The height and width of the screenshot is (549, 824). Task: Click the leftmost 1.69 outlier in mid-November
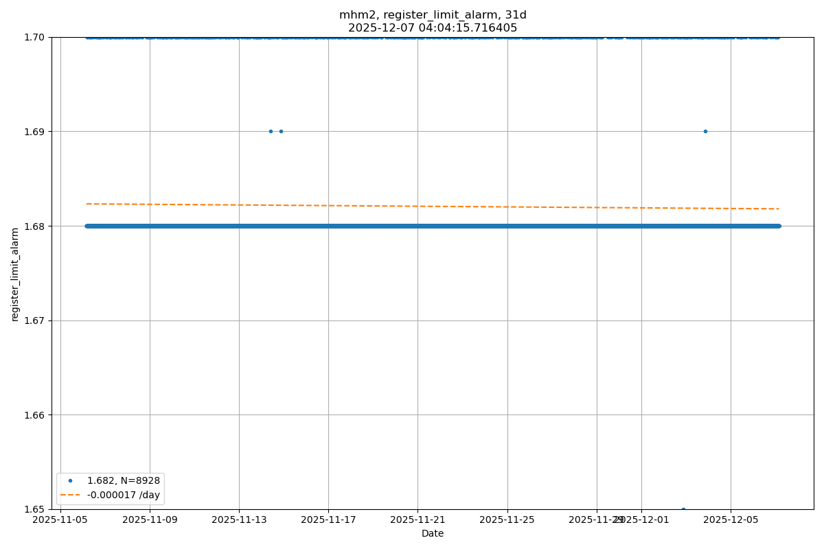[271, 131]
